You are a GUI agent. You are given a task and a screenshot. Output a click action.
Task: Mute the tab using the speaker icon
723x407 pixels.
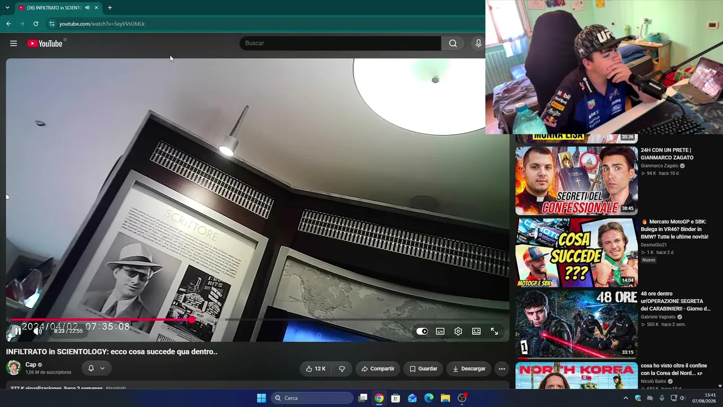click(87, 7)
